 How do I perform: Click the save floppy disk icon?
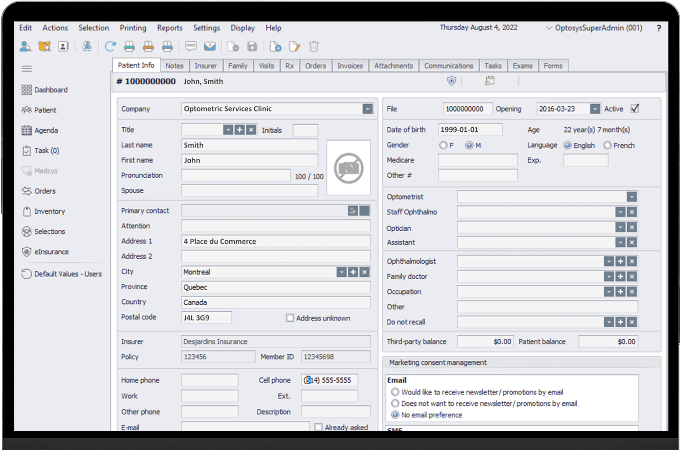tap(252, 46)
